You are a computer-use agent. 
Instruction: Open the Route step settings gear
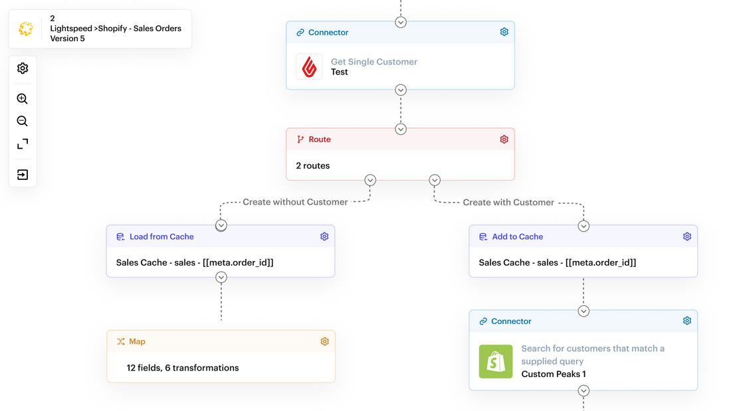504,139
